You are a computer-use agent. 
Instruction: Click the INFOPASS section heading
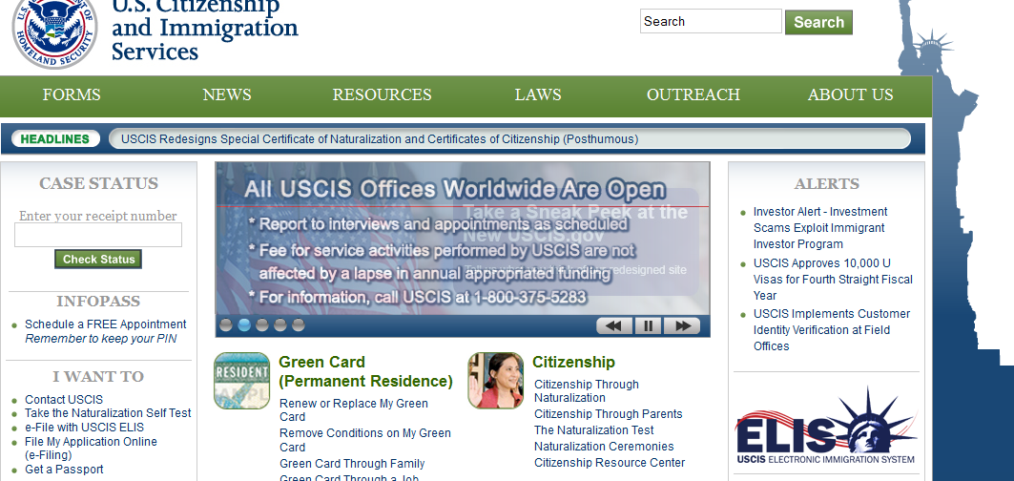98,301
